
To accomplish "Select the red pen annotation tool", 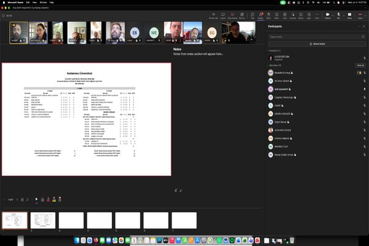I will pos(48,200).
